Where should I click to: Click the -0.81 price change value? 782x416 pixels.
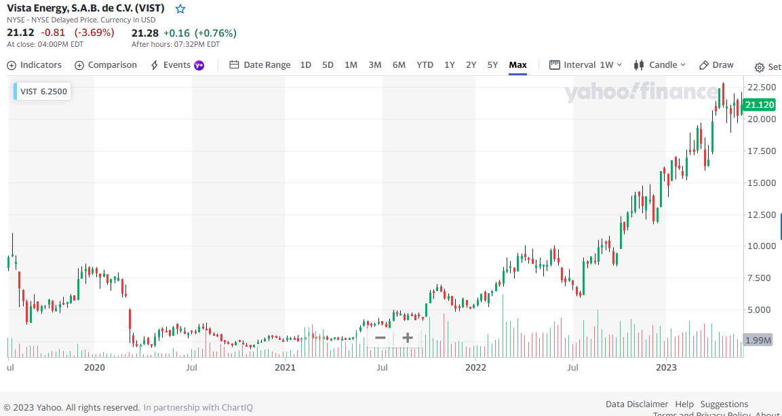53,33
